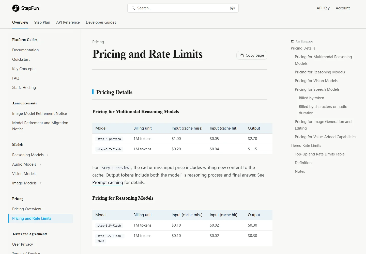Expand the Image Models chevron

[41, 183]
